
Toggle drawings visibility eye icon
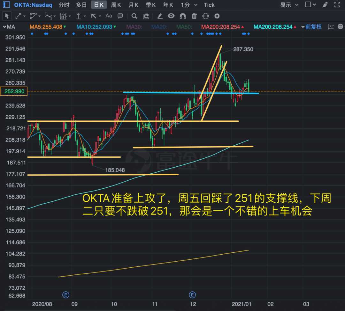[171, 16]
